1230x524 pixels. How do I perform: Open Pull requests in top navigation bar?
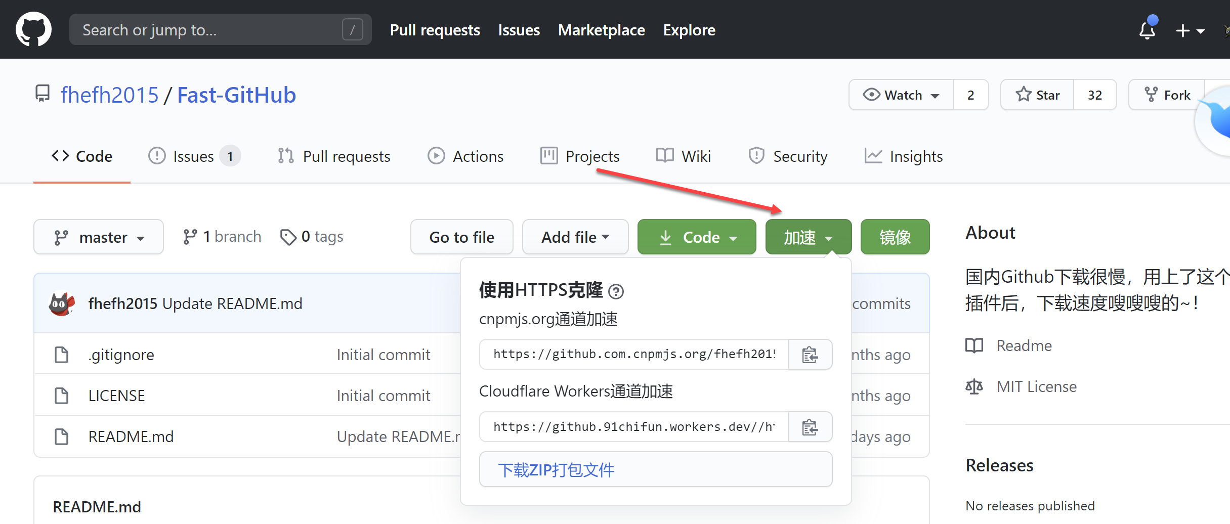click(x=435, y=30)
